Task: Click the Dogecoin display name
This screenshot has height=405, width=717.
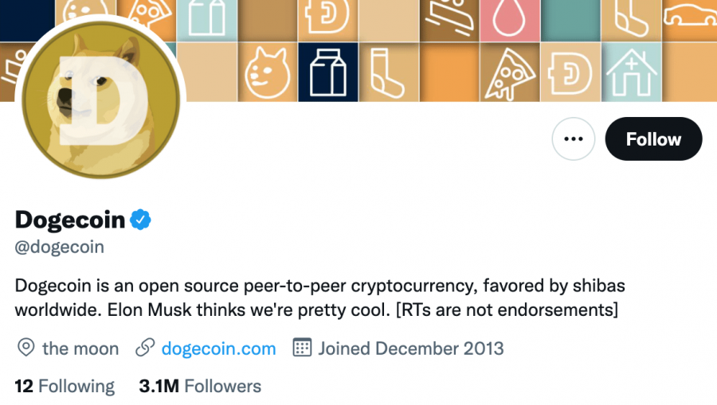Action: 70,220
